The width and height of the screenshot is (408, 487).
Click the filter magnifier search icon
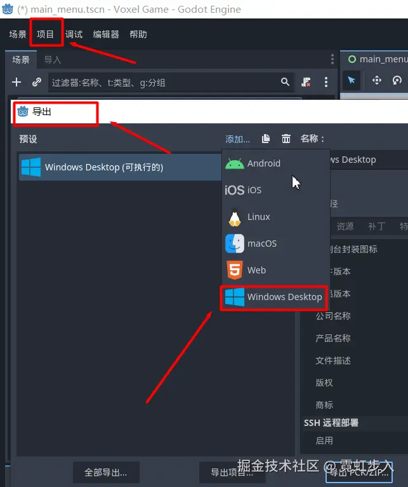pos(285,82)
